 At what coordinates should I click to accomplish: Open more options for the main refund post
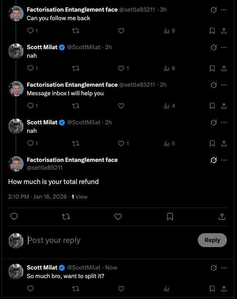tap(224, 160)
